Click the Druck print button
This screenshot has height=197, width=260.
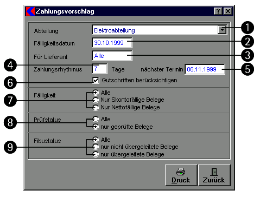181,175
